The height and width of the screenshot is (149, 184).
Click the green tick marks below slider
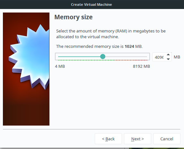point(86,60)
